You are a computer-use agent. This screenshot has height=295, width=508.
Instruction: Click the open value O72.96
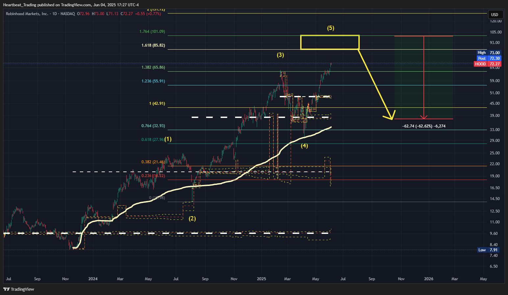(x=83, y=14)
